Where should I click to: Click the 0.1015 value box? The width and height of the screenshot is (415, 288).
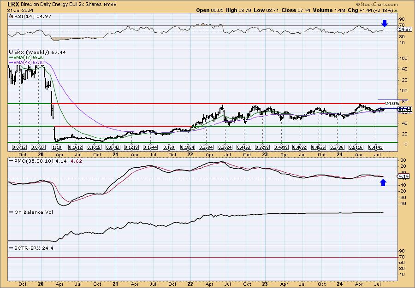pos(94,147)
